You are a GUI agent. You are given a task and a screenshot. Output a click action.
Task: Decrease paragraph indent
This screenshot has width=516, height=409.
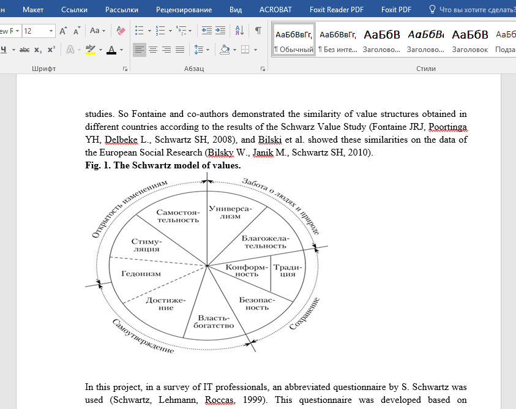click(207, 31)
